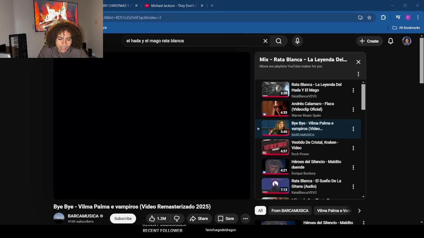Screen dimensions: 424x238
Task: Open Chrome three-dot menu
Action: pos(418,18)
